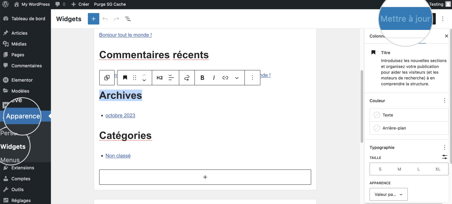Select size L

click(x=418, y=169)
